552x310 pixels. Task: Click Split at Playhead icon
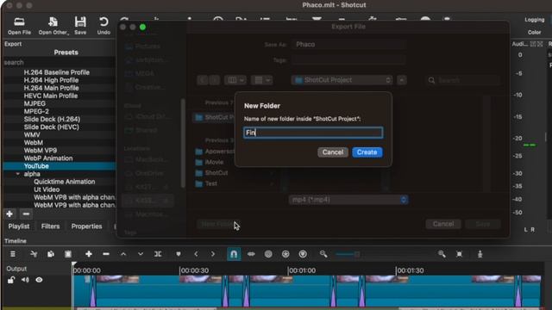tap(158, 254)
